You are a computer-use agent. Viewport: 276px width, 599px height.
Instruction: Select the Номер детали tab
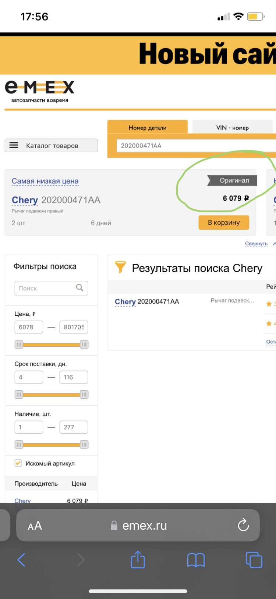(x=147, y=127)
